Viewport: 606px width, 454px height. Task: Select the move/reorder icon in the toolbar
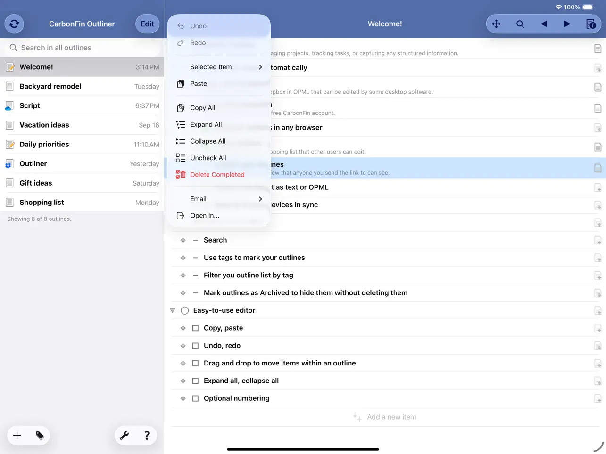(x=497, y=24)
